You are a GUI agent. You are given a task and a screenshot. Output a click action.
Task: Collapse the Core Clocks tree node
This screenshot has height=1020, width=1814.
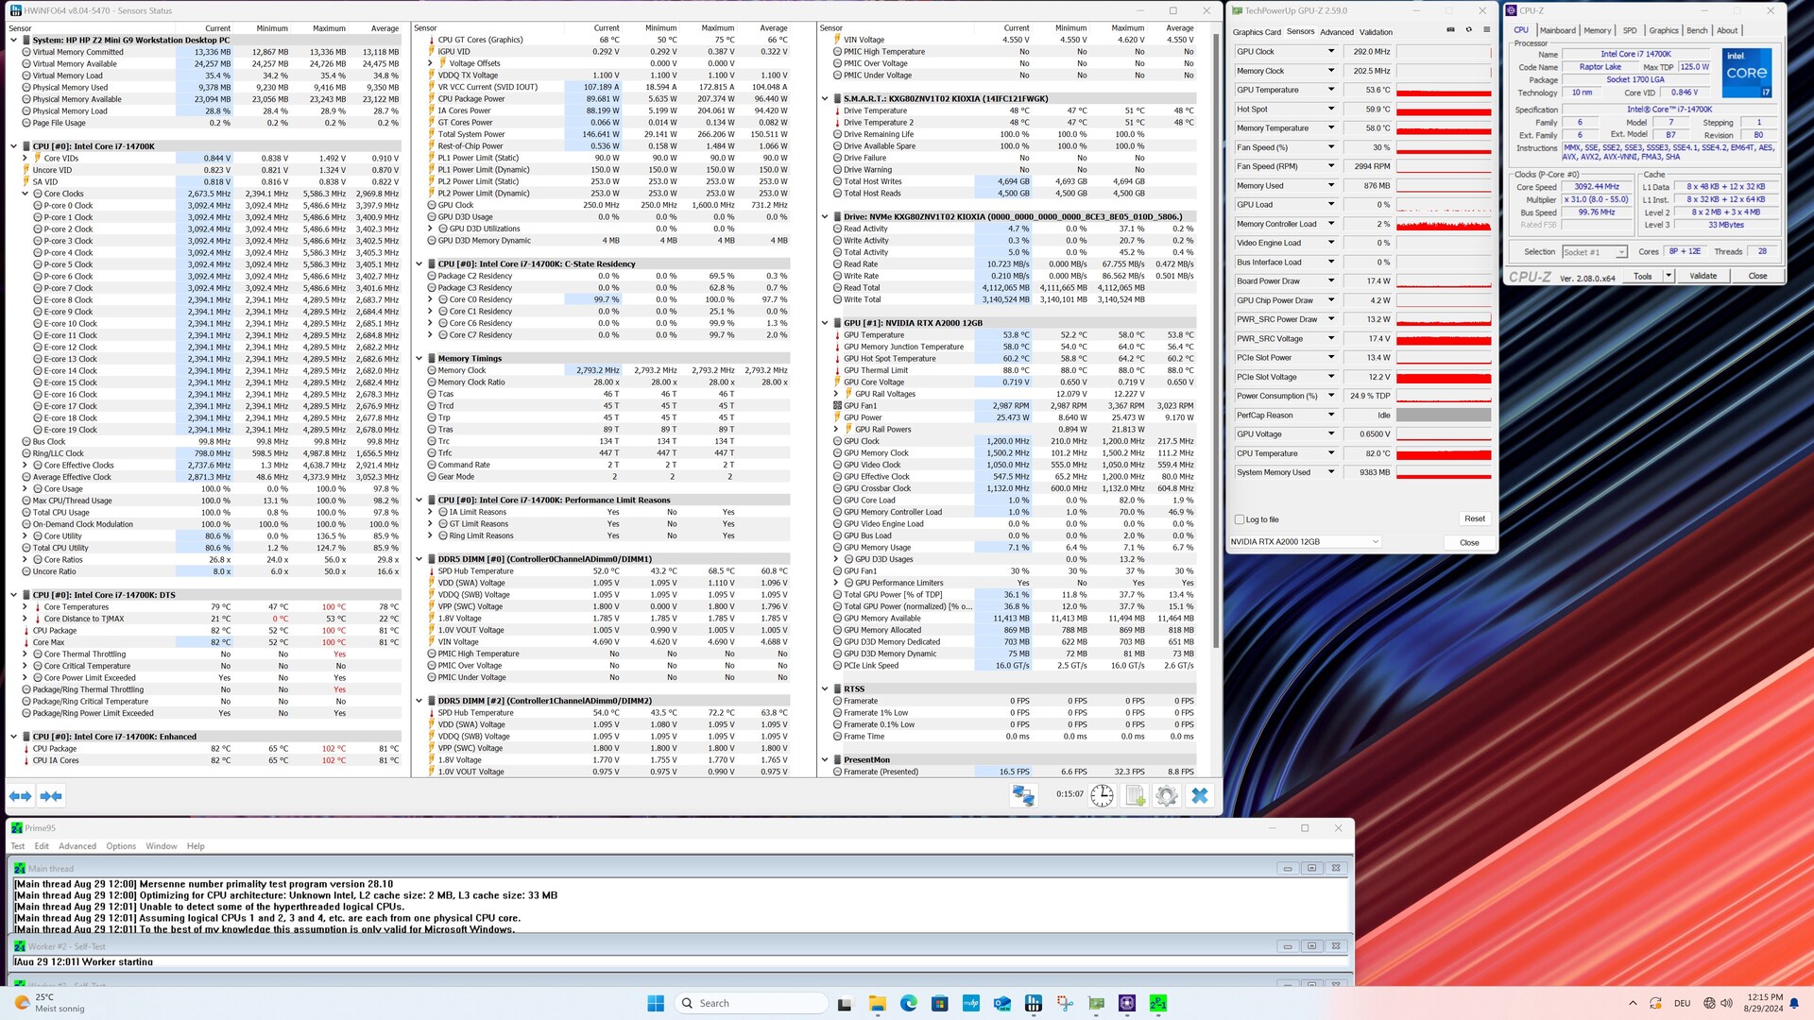(x=26, y=194)
